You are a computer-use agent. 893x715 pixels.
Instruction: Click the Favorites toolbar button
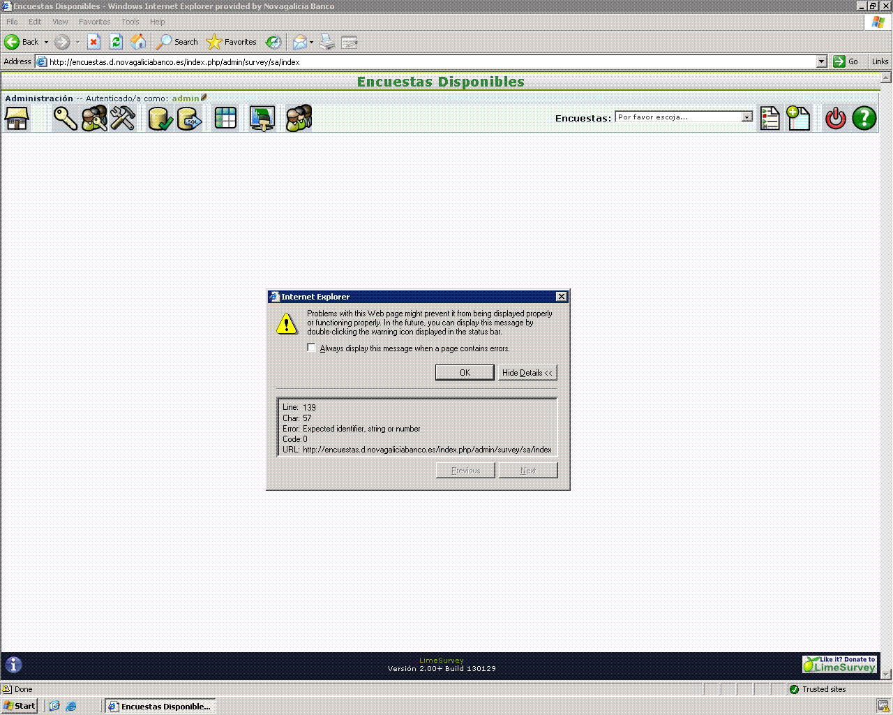tap(232, 42)
